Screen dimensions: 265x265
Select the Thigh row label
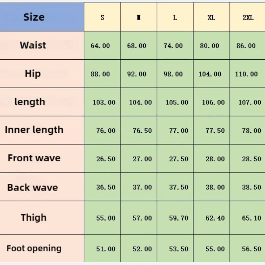pos(33,218)
